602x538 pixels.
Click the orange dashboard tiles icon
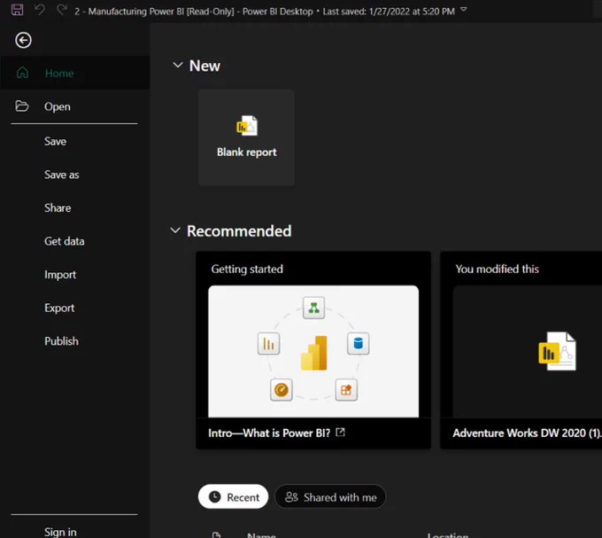[x=346, y=390]
